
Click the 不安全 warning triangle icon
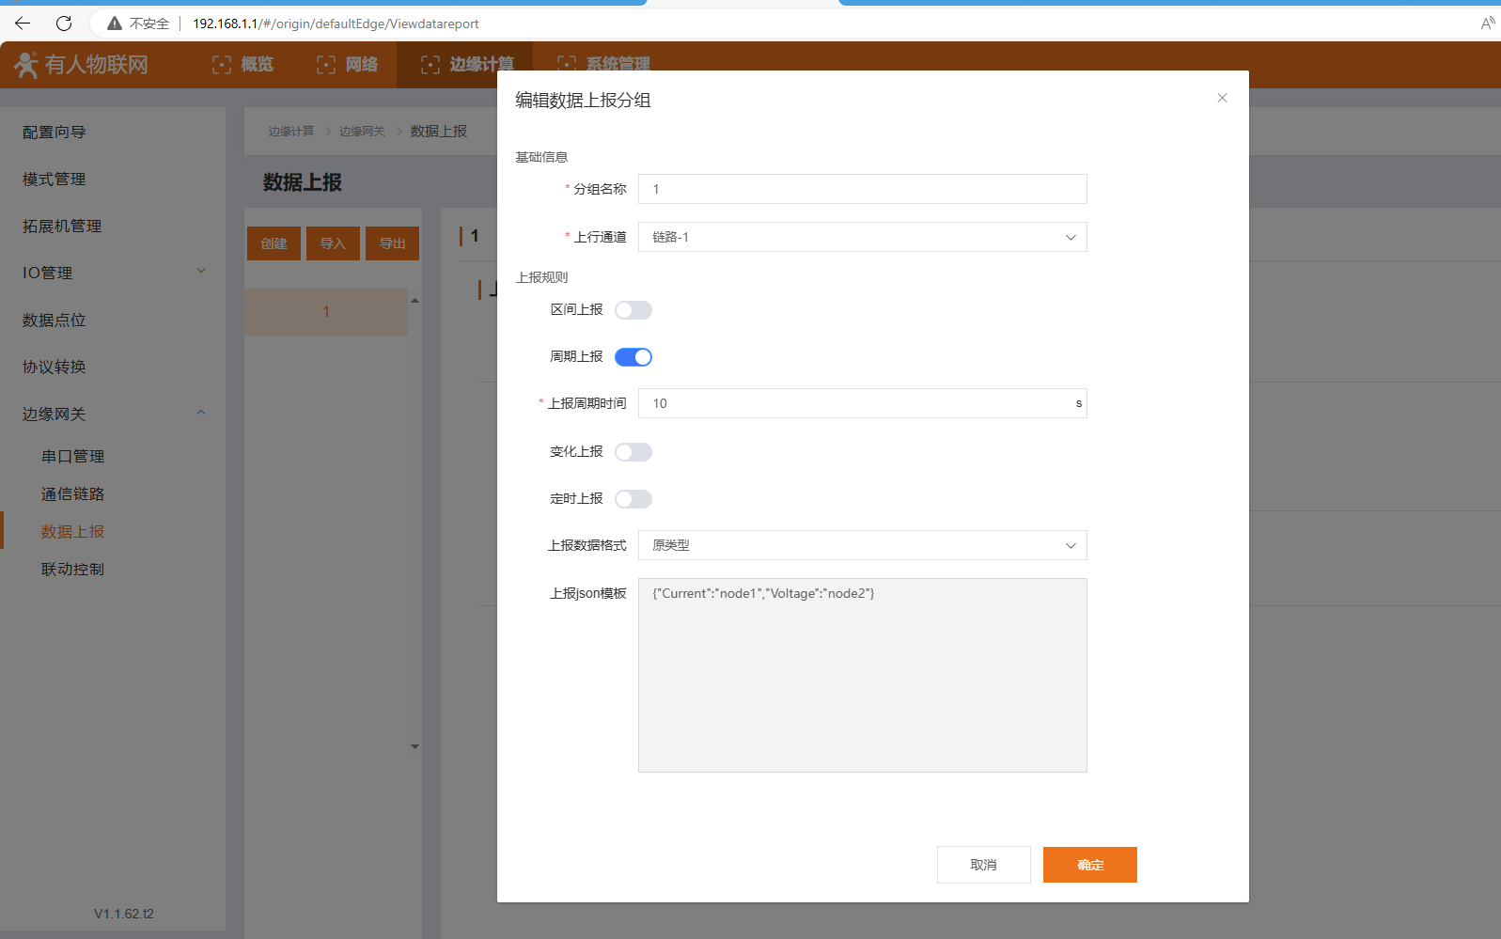coord(115,23)
